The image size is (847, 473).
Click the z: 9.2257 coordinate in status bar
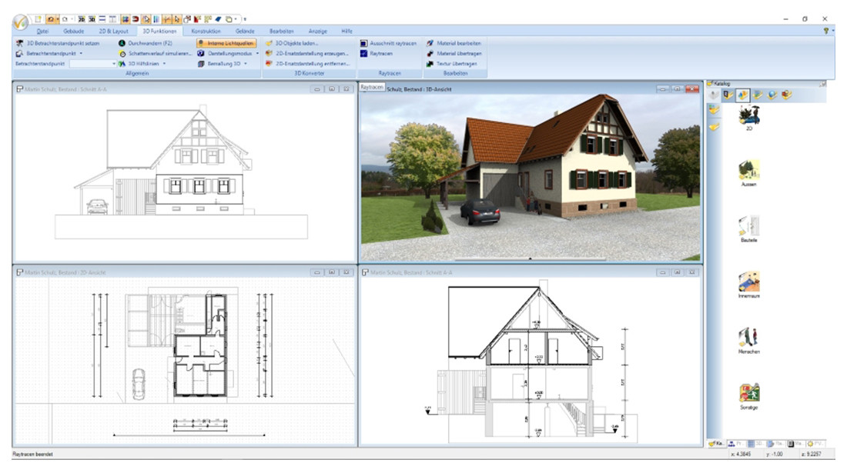tap(811, 454)
